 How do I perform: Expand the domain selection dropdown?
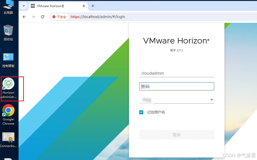click(177, 100)
